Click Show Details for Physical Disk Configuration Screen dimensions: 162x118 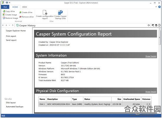click(x=151, y=92)
